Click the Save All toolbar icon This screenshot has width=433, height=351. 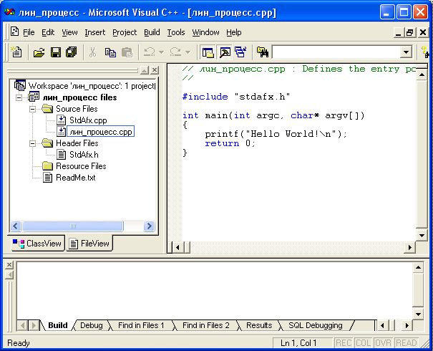[72, 52]
